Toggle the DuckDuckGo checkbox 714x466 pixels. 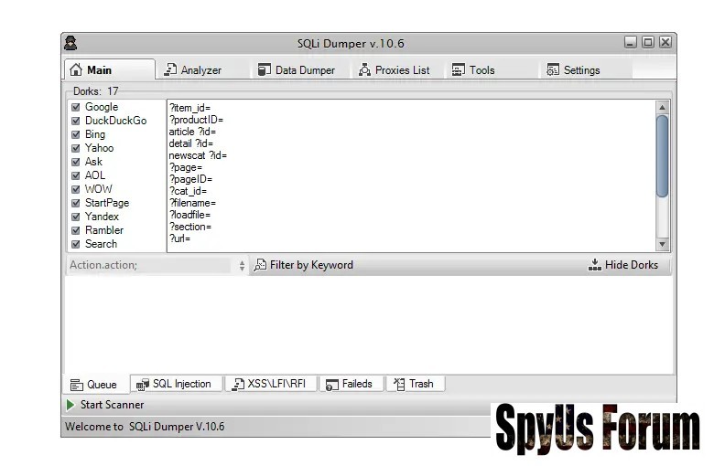click(x=76, y=121)
